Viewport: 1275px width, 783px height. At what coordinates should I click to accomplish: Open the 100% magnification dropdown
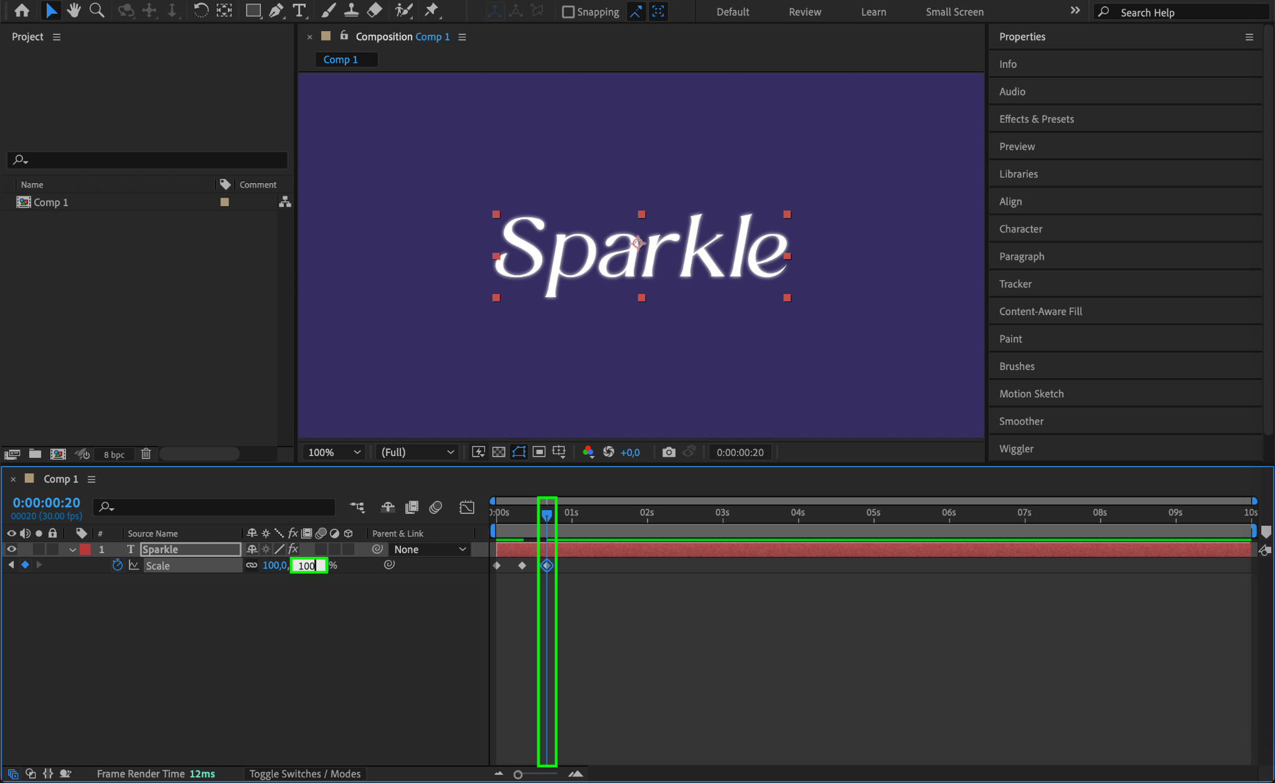click(x=334, y=452)
